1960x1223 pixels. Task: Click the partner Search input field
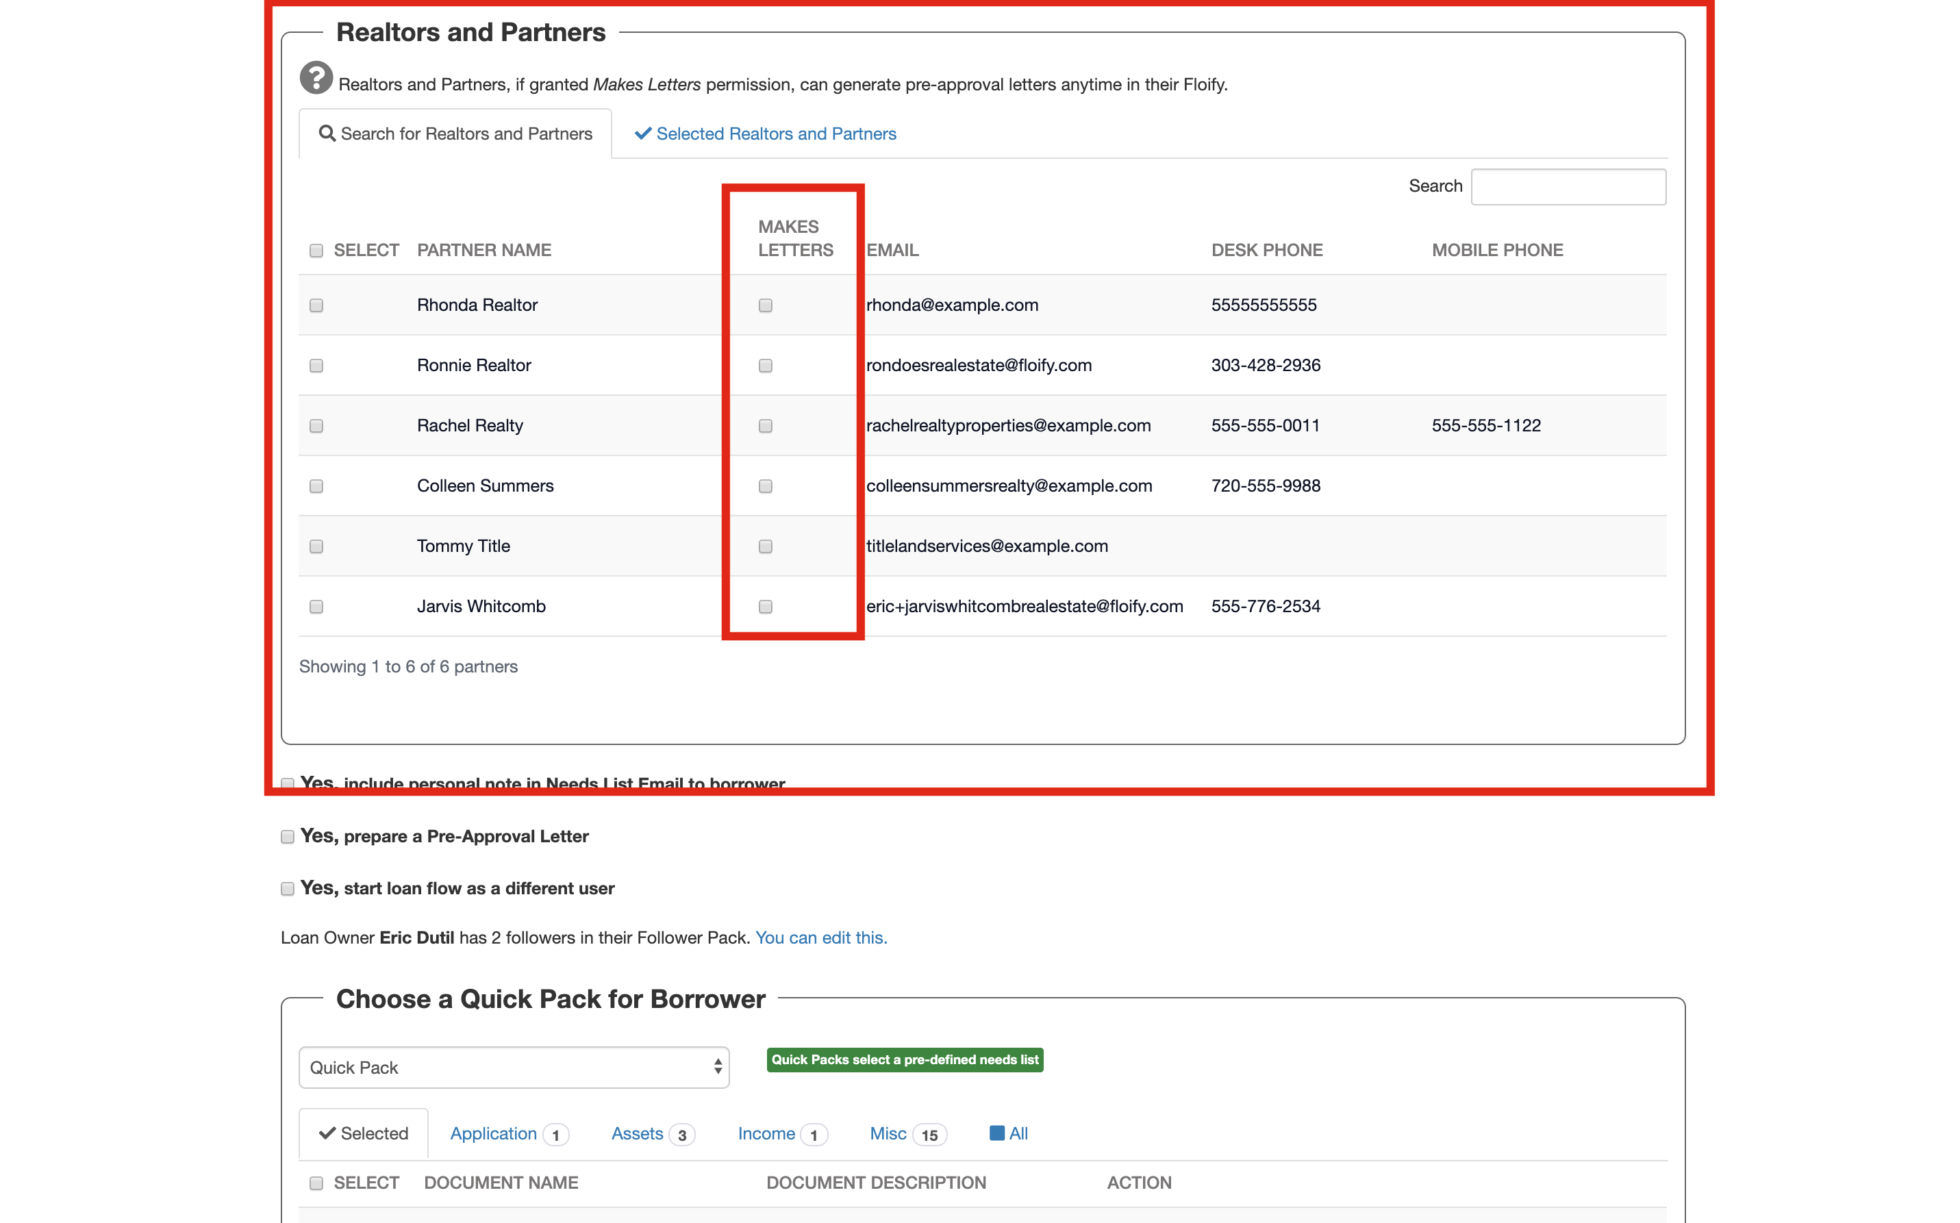[1568, 186]
